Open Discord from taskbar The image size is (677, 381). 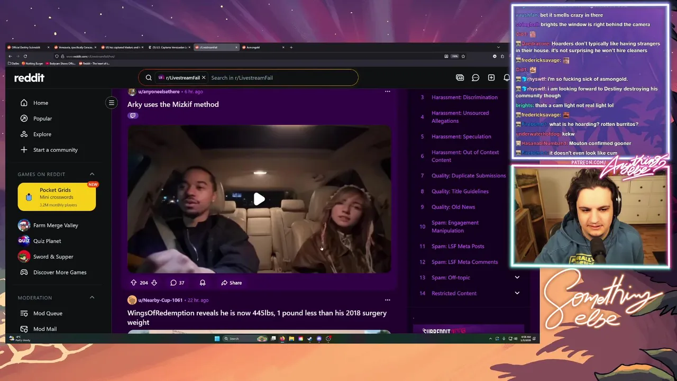(x=319, y=339)
